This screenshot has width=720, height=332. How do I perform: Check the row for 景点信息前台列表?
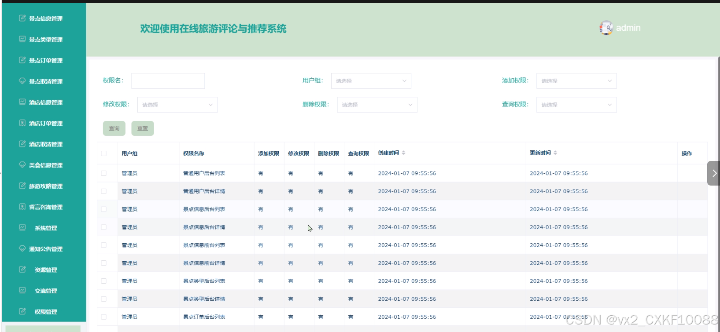[x=104, y=245]
